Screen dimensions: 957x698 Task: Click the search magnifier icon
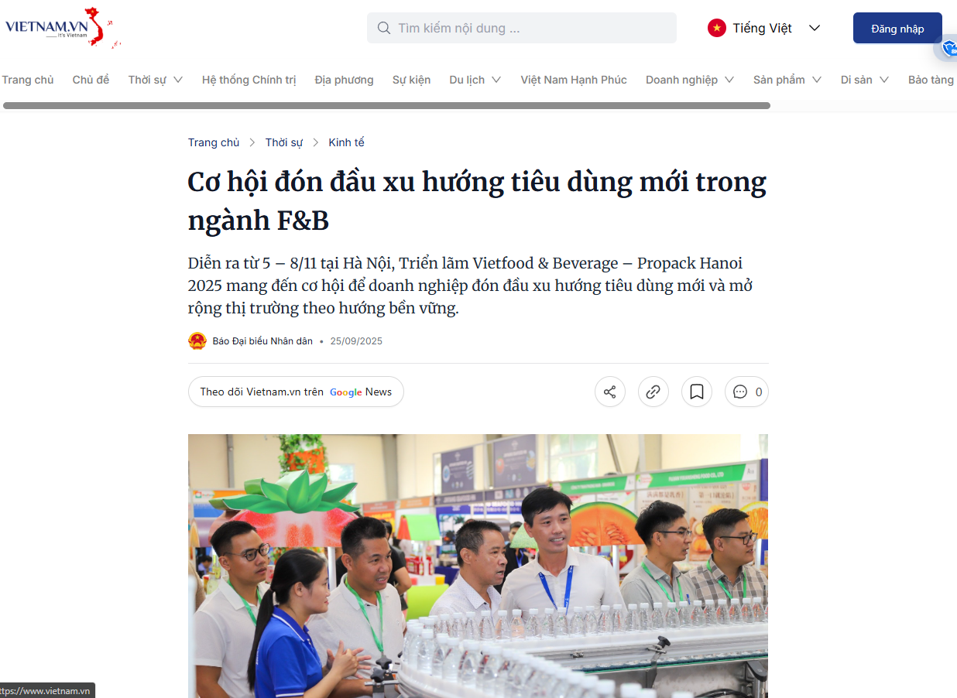[x=383, y=28]
